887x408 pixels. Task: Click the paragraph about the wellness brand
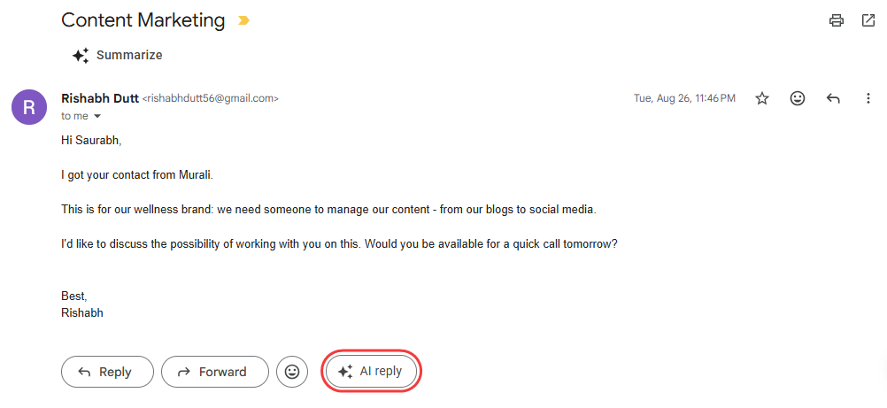coord(328,209)
